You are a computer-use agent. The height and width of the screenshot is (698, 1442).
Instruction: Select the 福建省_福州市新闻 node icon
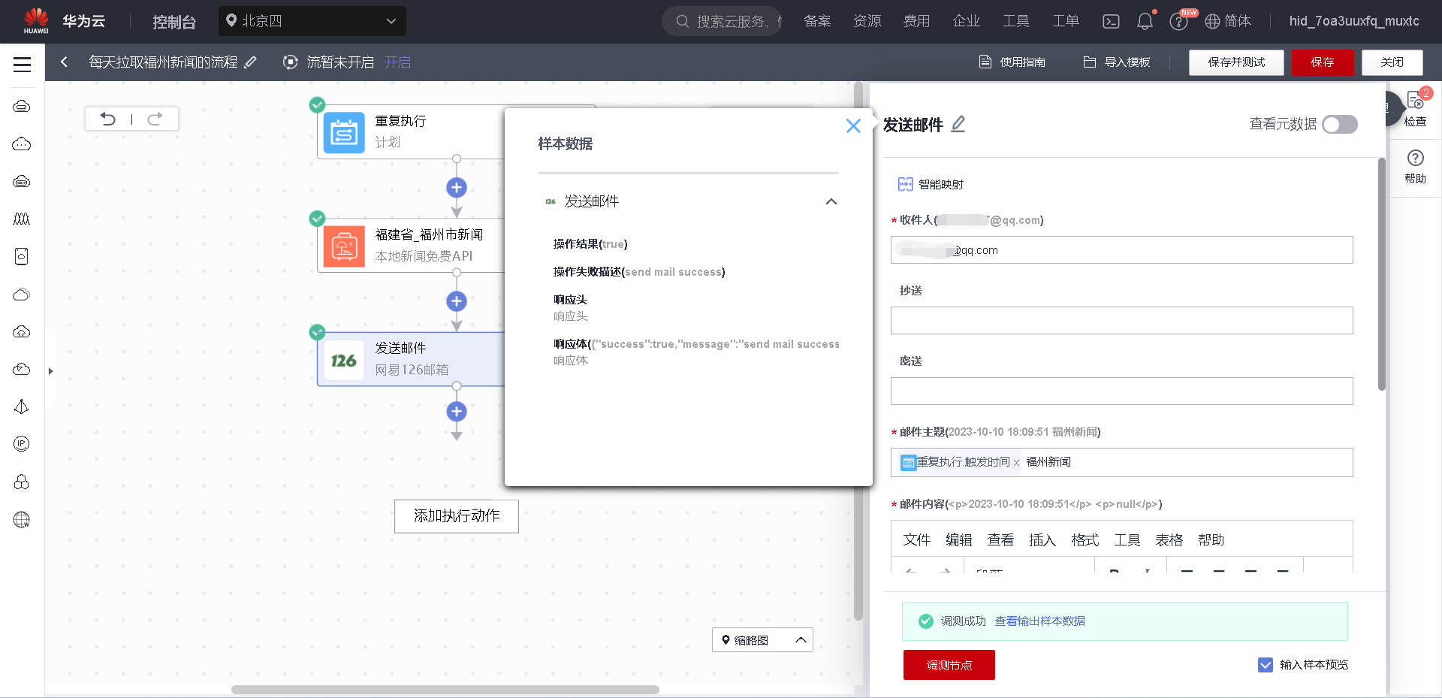[344, 246]
